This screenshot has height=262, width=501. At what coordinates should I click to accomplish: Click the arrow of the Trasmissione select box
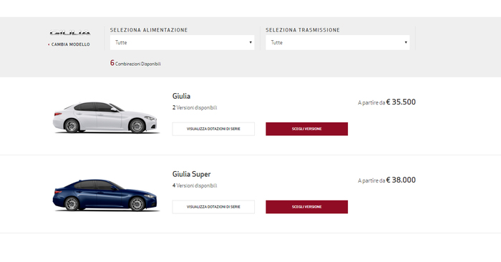point(406,42)
